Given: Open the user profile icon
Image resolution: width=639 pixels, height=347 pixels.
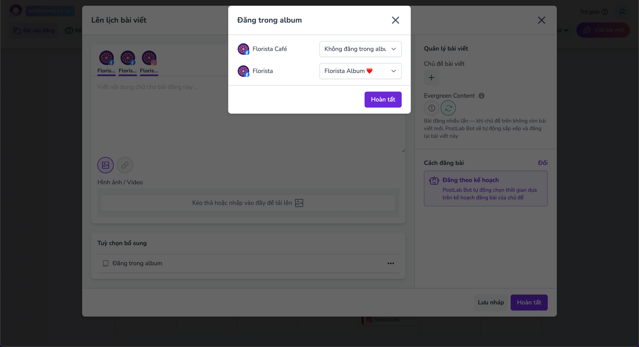Looking at the screenshot, I should [622, 12].
